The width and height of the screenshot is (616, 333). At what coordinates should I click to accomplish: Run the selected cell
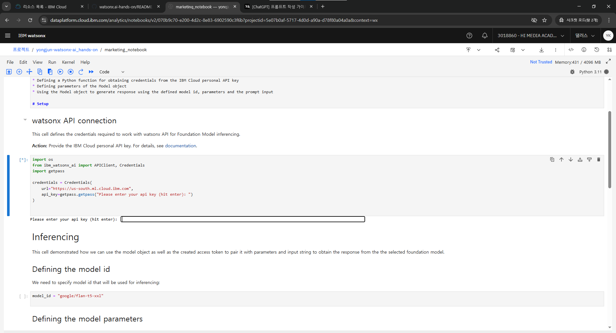(60, 72)
